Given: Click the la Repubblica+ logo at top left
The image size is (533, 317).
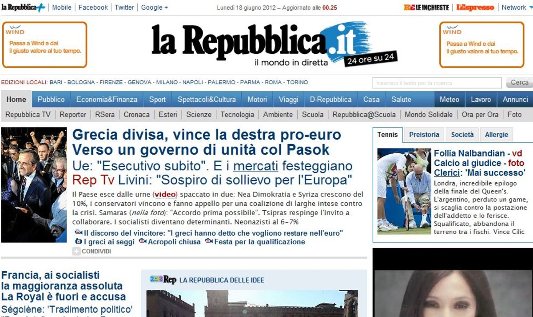Looking at the screenshot, I should click(x=23, y=8).
